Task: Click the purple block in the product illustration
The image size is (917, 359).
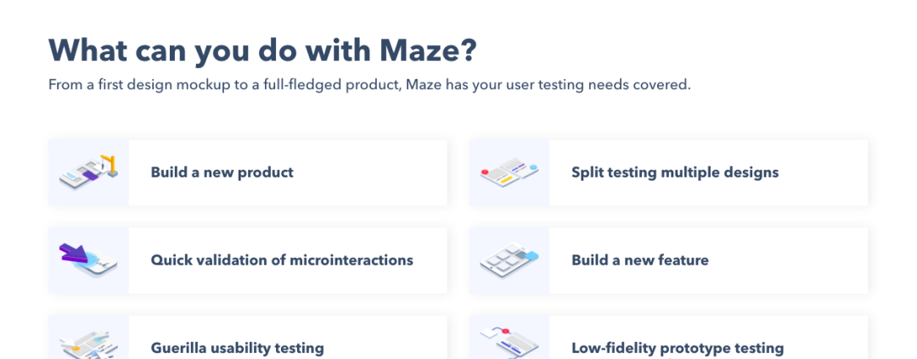Action: coord(90,176)
